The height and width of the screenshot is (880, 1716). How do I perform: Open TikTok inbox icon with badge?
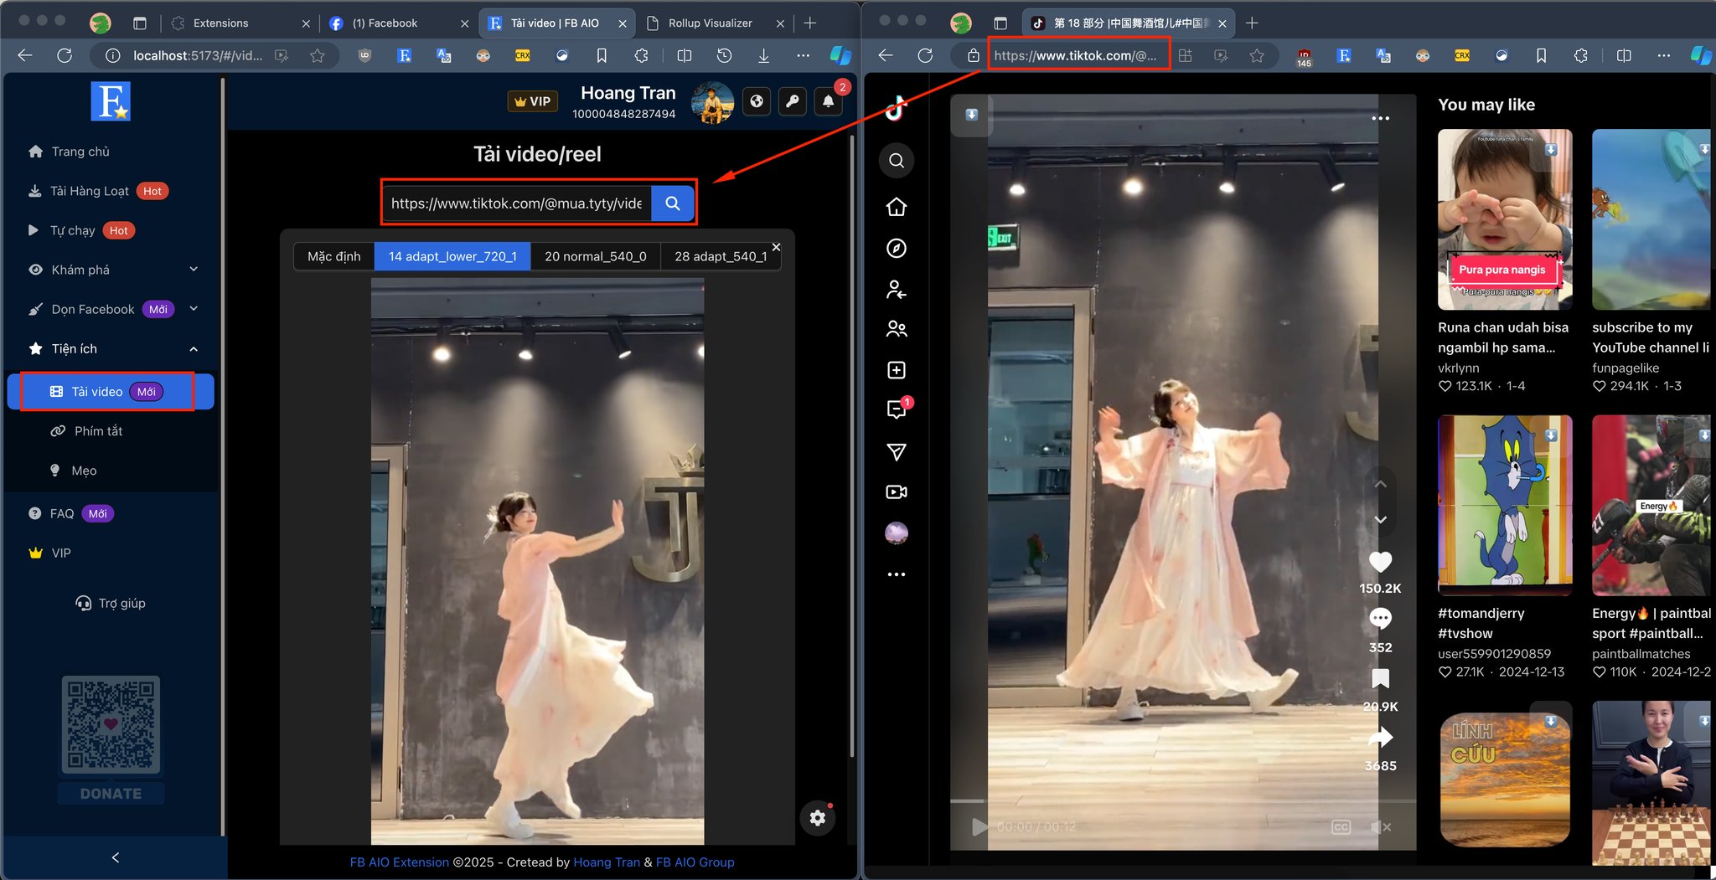tap(897, 409)
